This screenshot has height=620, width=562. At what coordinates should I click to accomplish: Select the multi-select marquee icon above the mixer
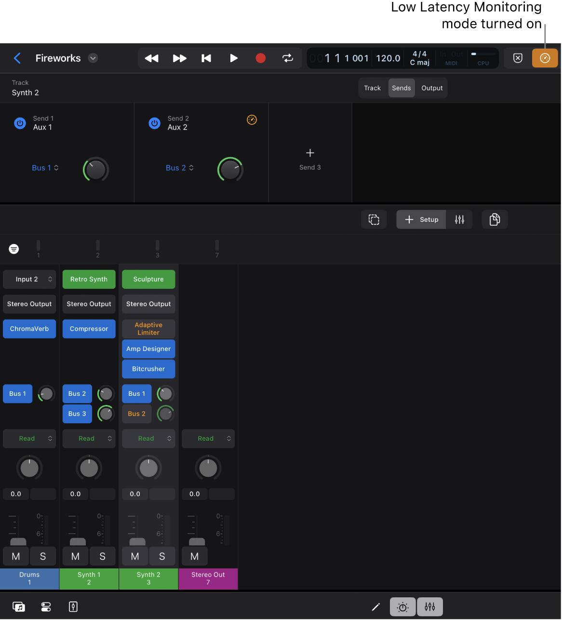pyautogui.click(x=374, y=219)
